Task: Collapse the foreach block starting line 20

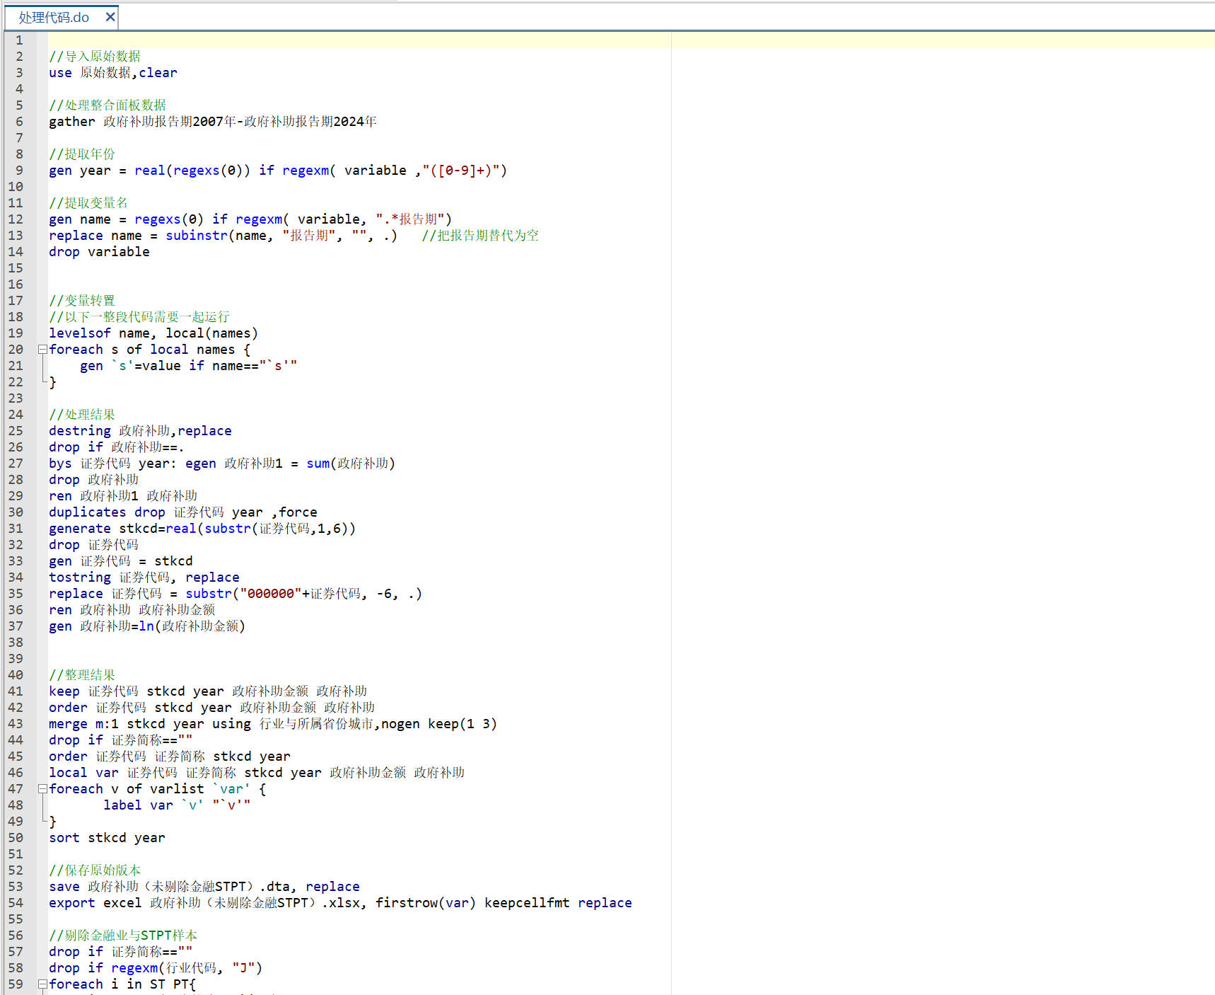Action: [42, 350]
